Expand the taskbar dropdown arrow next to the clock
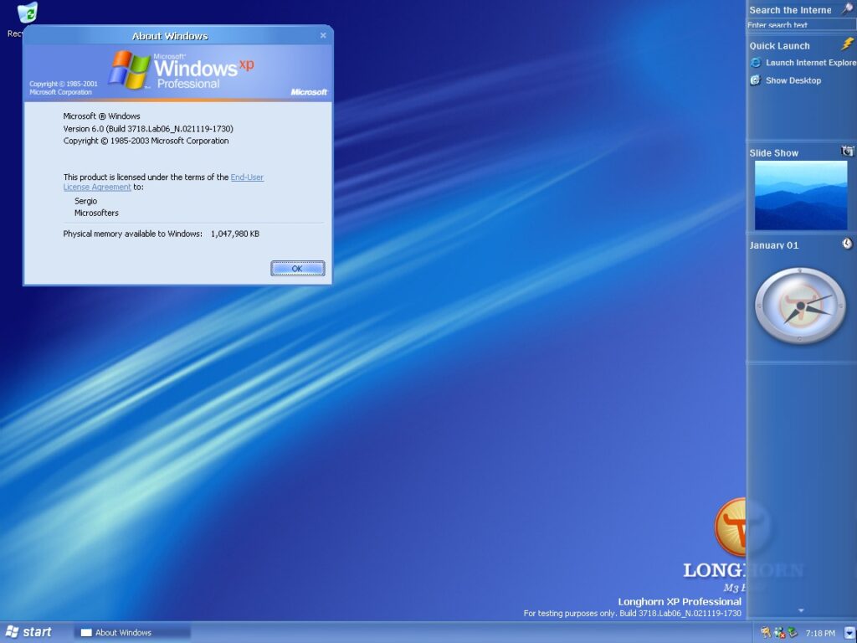The width and height of the screenshot is (857, 643). click(x=849, y=633)
